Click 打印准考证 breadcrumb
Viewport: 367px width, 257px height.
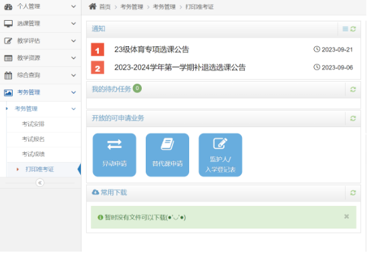coord(199,7)
